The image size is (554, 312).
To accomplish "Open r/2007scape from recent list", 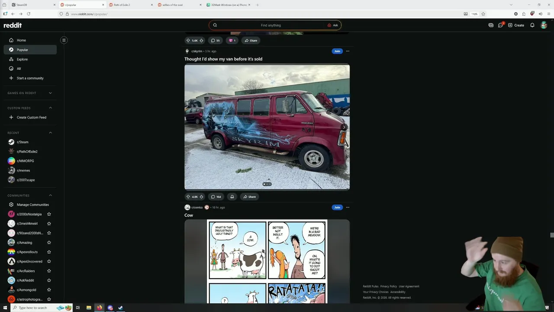I will 30,180.
